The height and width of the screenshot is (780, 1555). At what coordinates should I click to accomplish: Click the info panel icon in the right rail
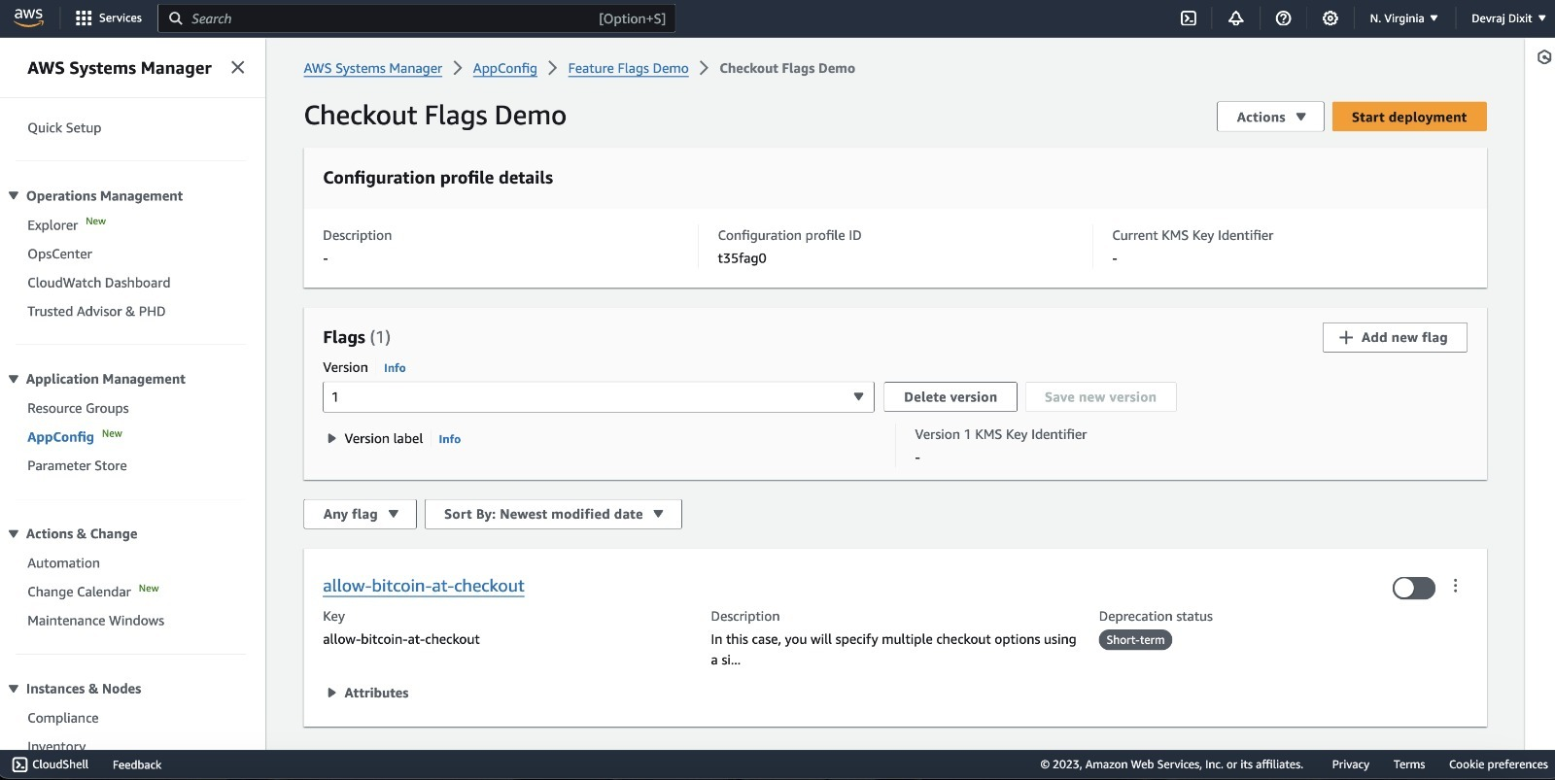(1543, 57)
